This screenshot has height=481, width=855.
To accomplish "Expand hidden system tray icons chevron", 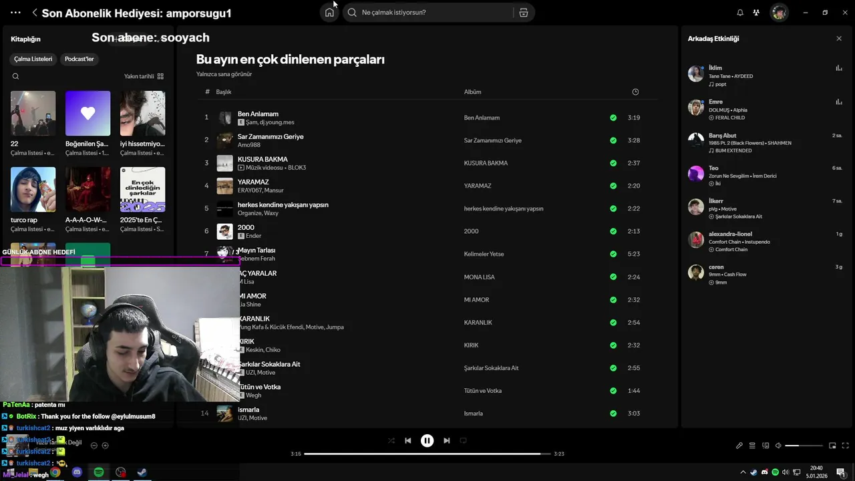I will pos(743,472).
